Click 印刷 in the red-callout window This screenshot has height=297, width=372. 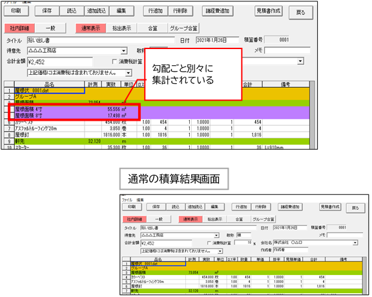(x=16, y=11)
